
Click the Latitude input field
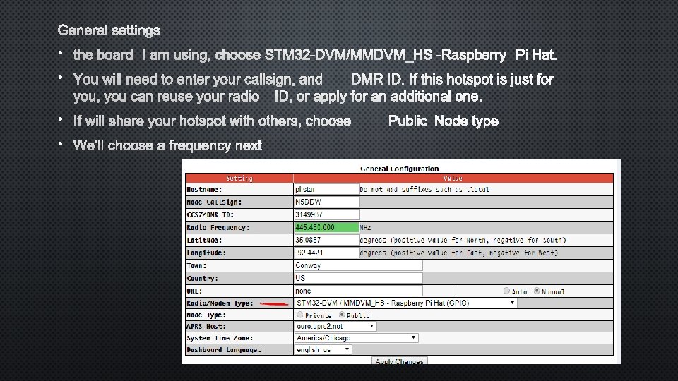pos(326,240)
